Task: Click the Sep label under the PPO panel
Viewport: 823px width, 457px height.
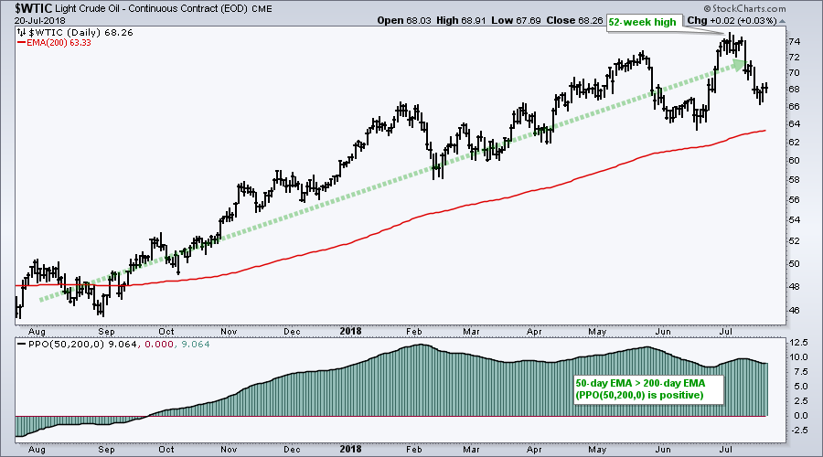Action: [x=107, y=450]
